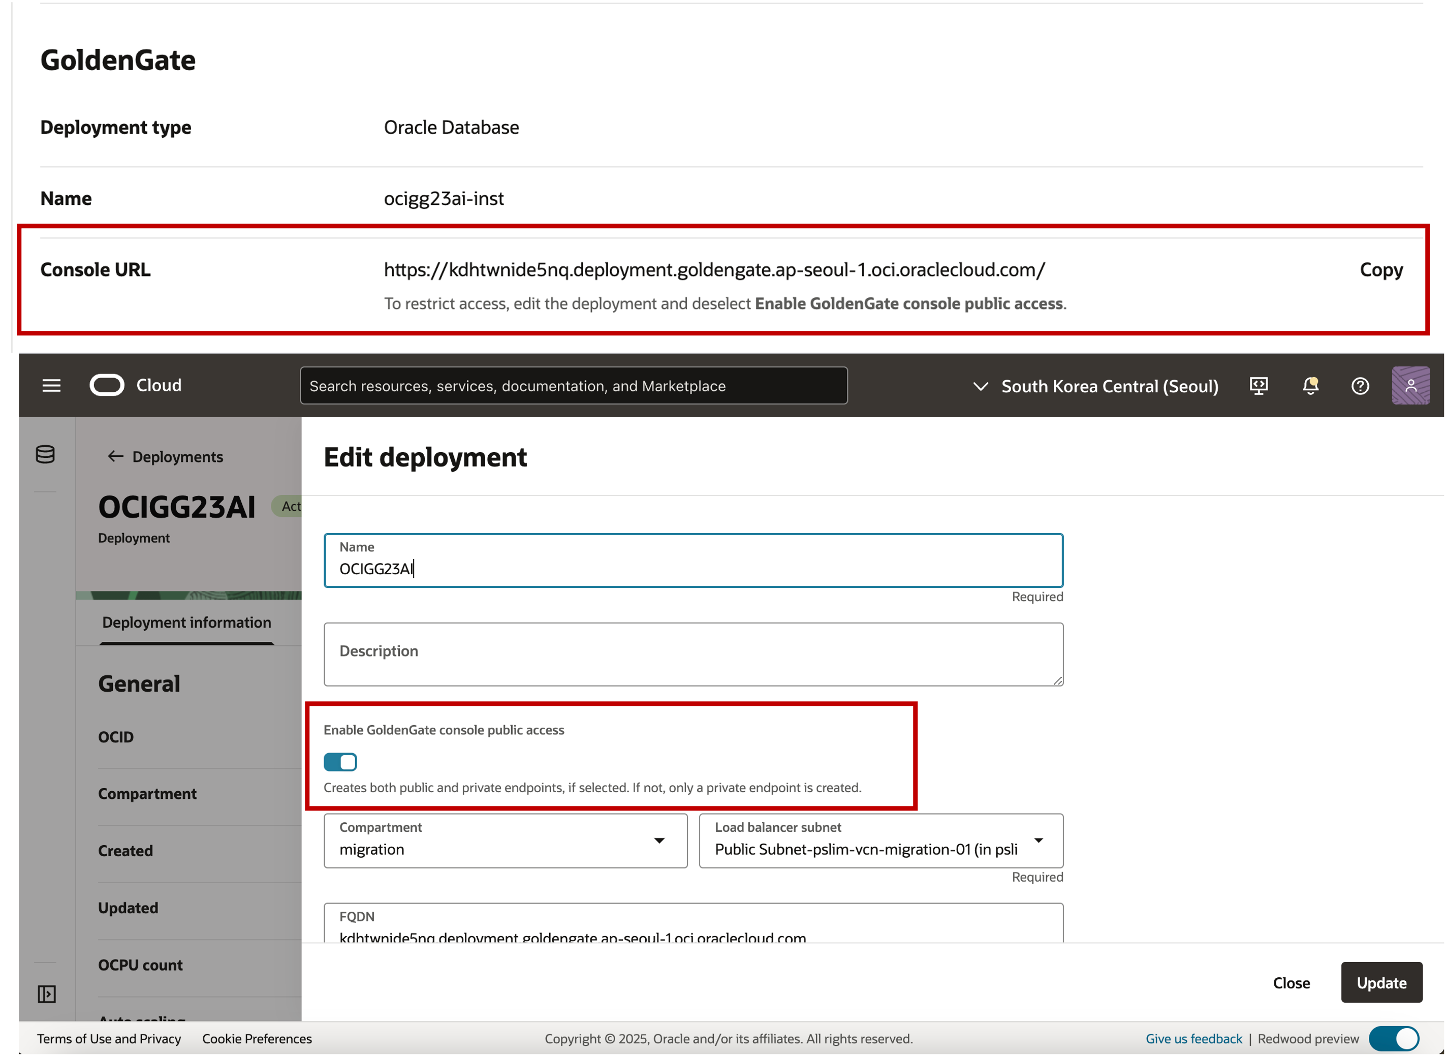
Task: Click the database icon in the sidebar
Action: (x=45, y=455)
